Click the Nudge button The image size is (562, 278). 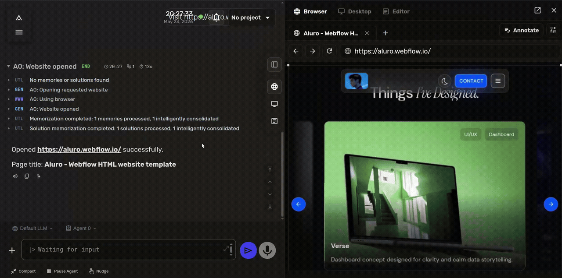click(x=99, y=271)
